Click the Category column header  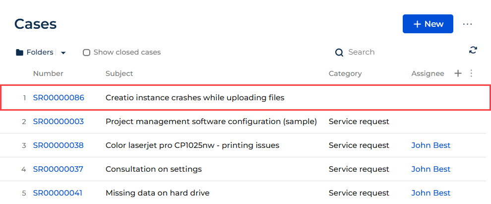[345, 73]
